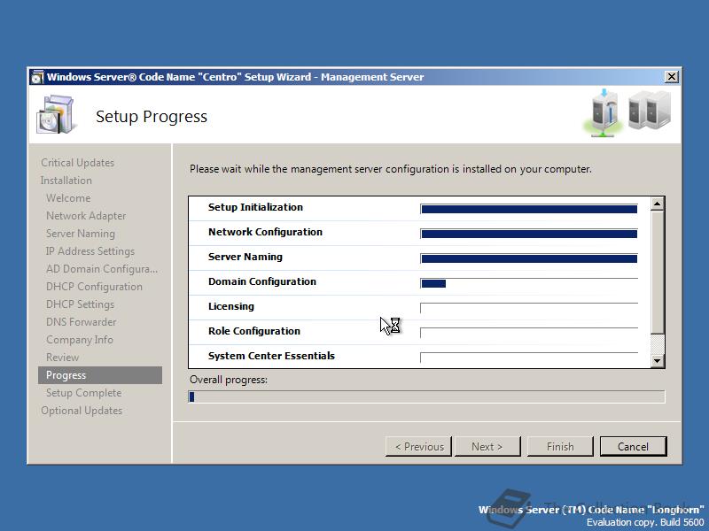709x531 pixels.
Task: Open IP Address Settings step
Action: point(90,251)
